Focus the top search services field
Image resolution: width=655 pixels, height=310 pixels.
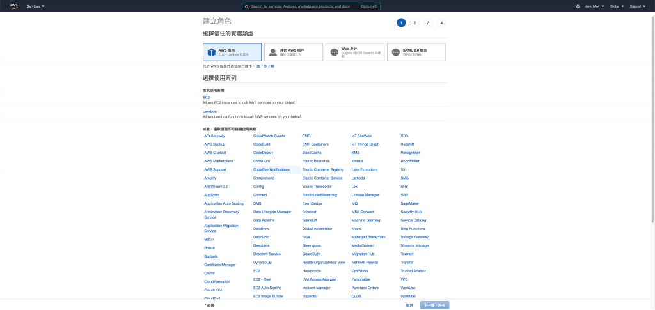(x=311, y=6)
